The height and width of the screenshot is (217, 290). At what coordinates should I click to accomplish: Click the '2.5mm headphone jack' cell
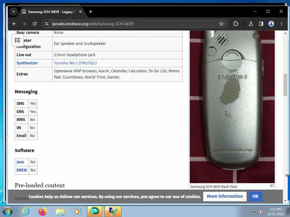point(117,55)
